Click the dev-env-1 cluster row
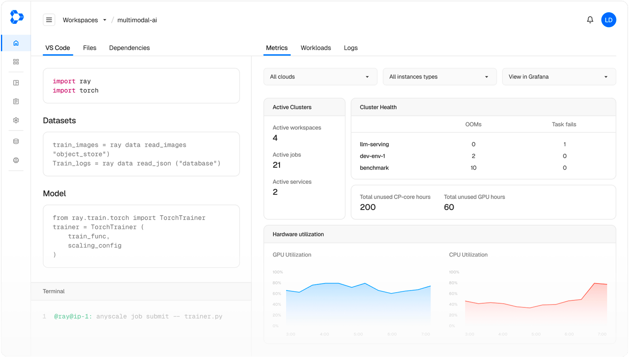Viewport: 629px width, 357px height. (483, 156)
